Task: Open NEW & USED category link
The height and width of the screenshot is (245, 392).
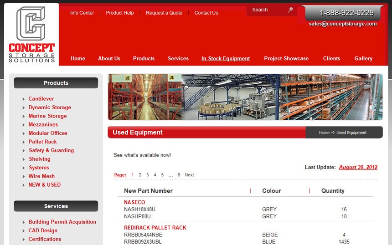Action: point(45,185)
